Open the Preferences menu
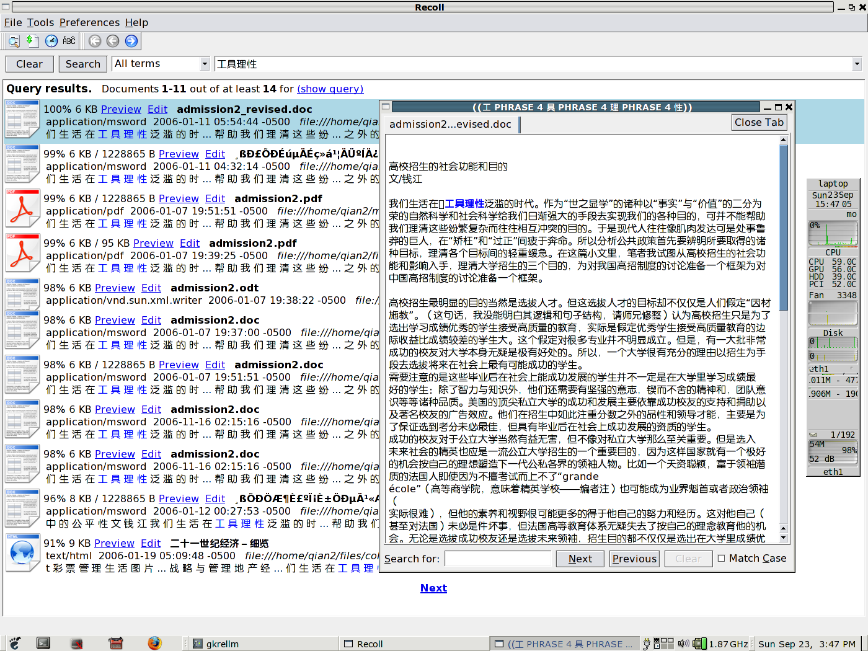This screenshot has width=868, height=651. 89,22
